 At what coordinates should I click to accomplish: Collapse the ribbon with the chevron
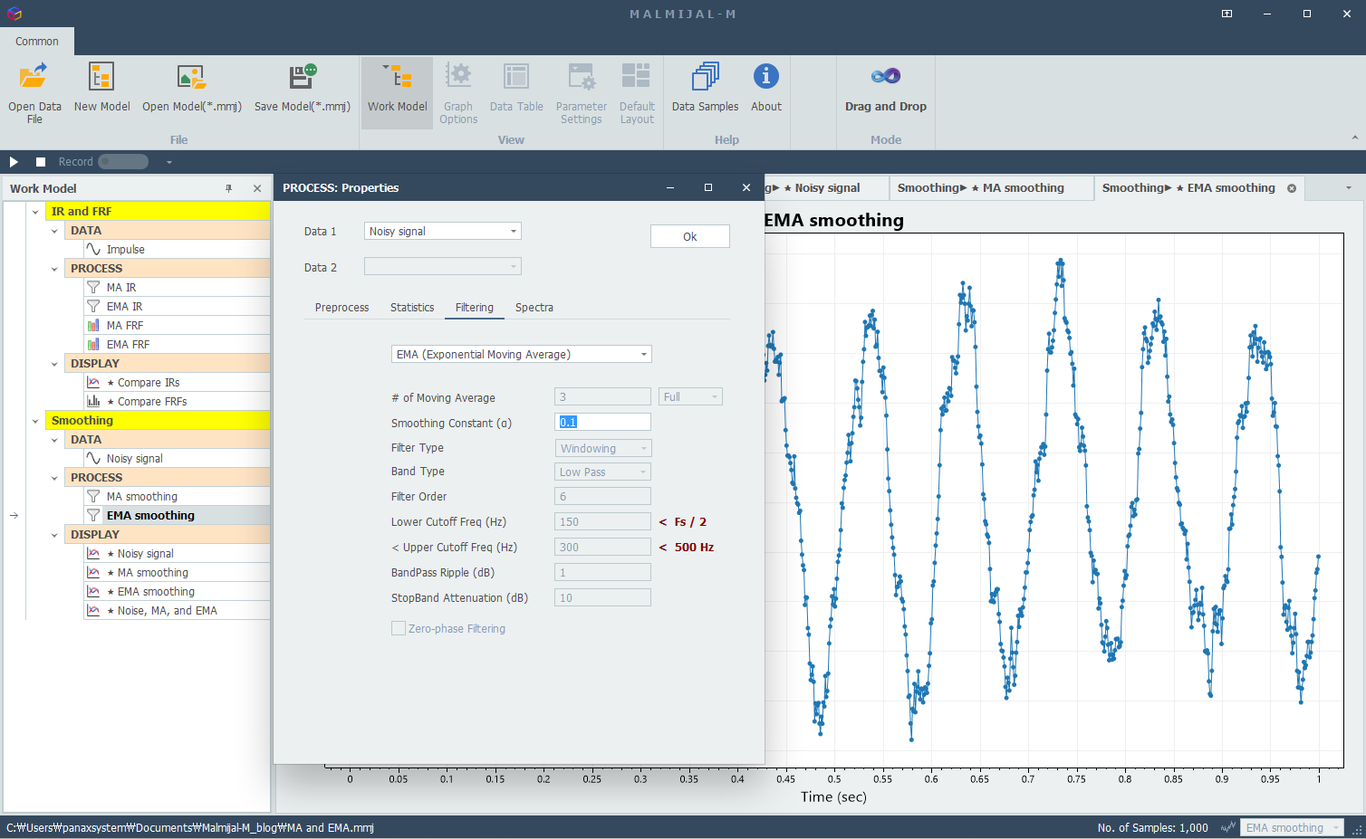(1354, 138)
